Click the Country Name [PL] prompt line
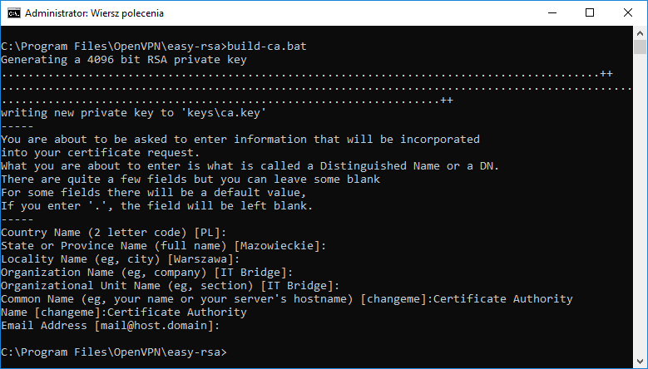Screen dimensions: 648x369 tap(114, 233)
